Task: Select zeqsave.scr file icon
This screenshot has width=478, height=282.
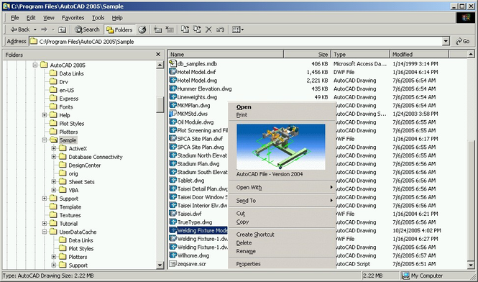Action: click(x=173, y=264)
